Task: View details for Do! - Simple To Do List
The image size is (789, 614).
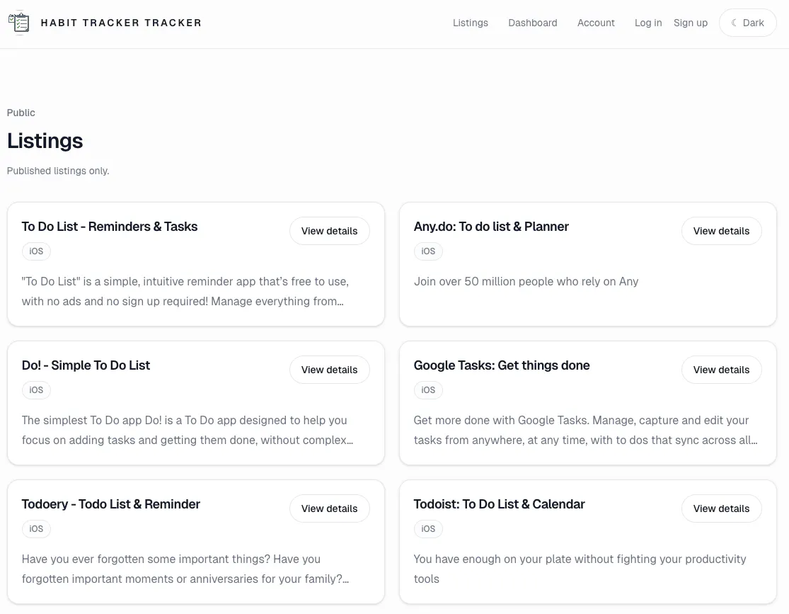Action: 330,370
